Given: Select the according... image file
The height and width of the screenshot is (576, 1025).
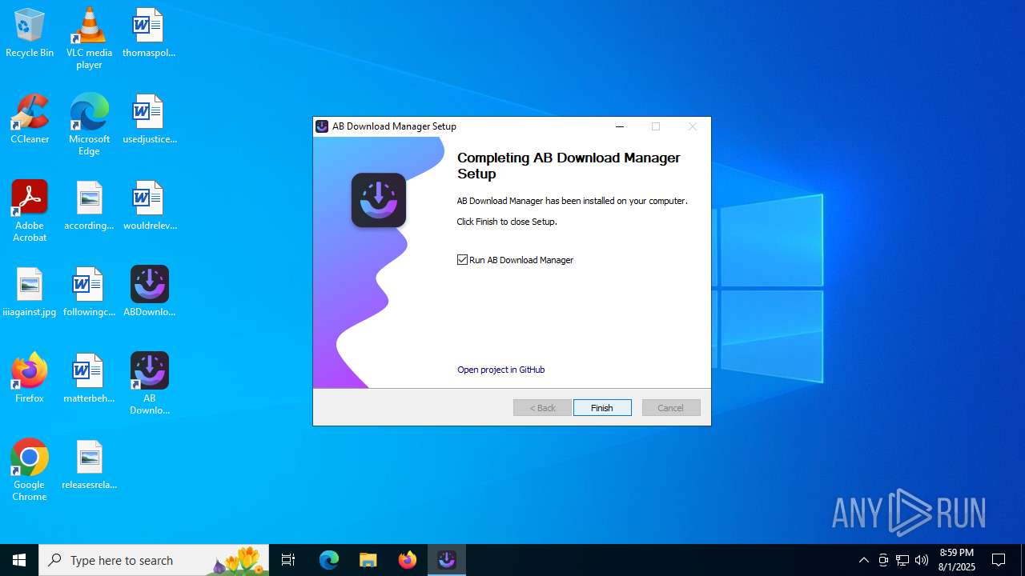Looking at the screenshot, I should pyautogui.click(x=89, y=206).
